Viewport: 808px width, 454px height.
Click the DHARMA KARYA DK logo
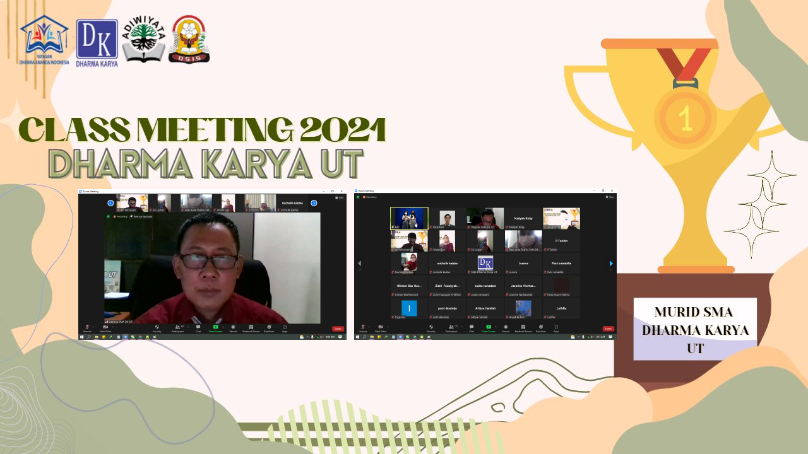click(x=97, y=43)
